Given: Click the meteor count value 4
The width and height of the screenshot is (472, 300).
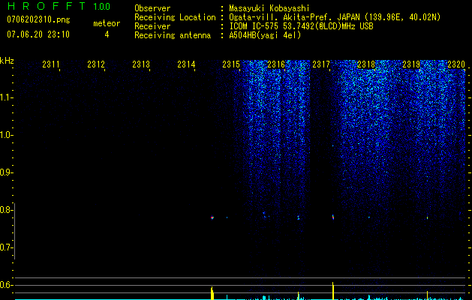Looking at the screenshot, I should (x=107, y=34).
